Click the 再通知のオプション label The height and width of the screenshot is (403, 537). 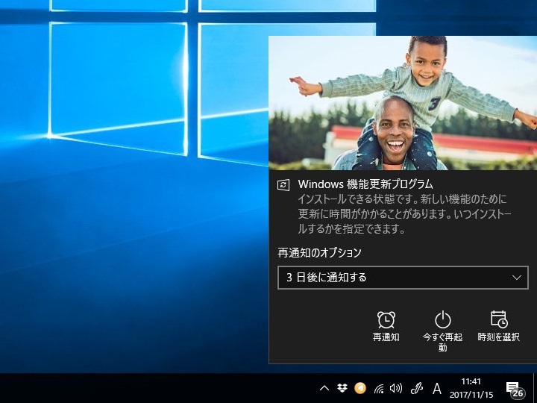[319, 252]
